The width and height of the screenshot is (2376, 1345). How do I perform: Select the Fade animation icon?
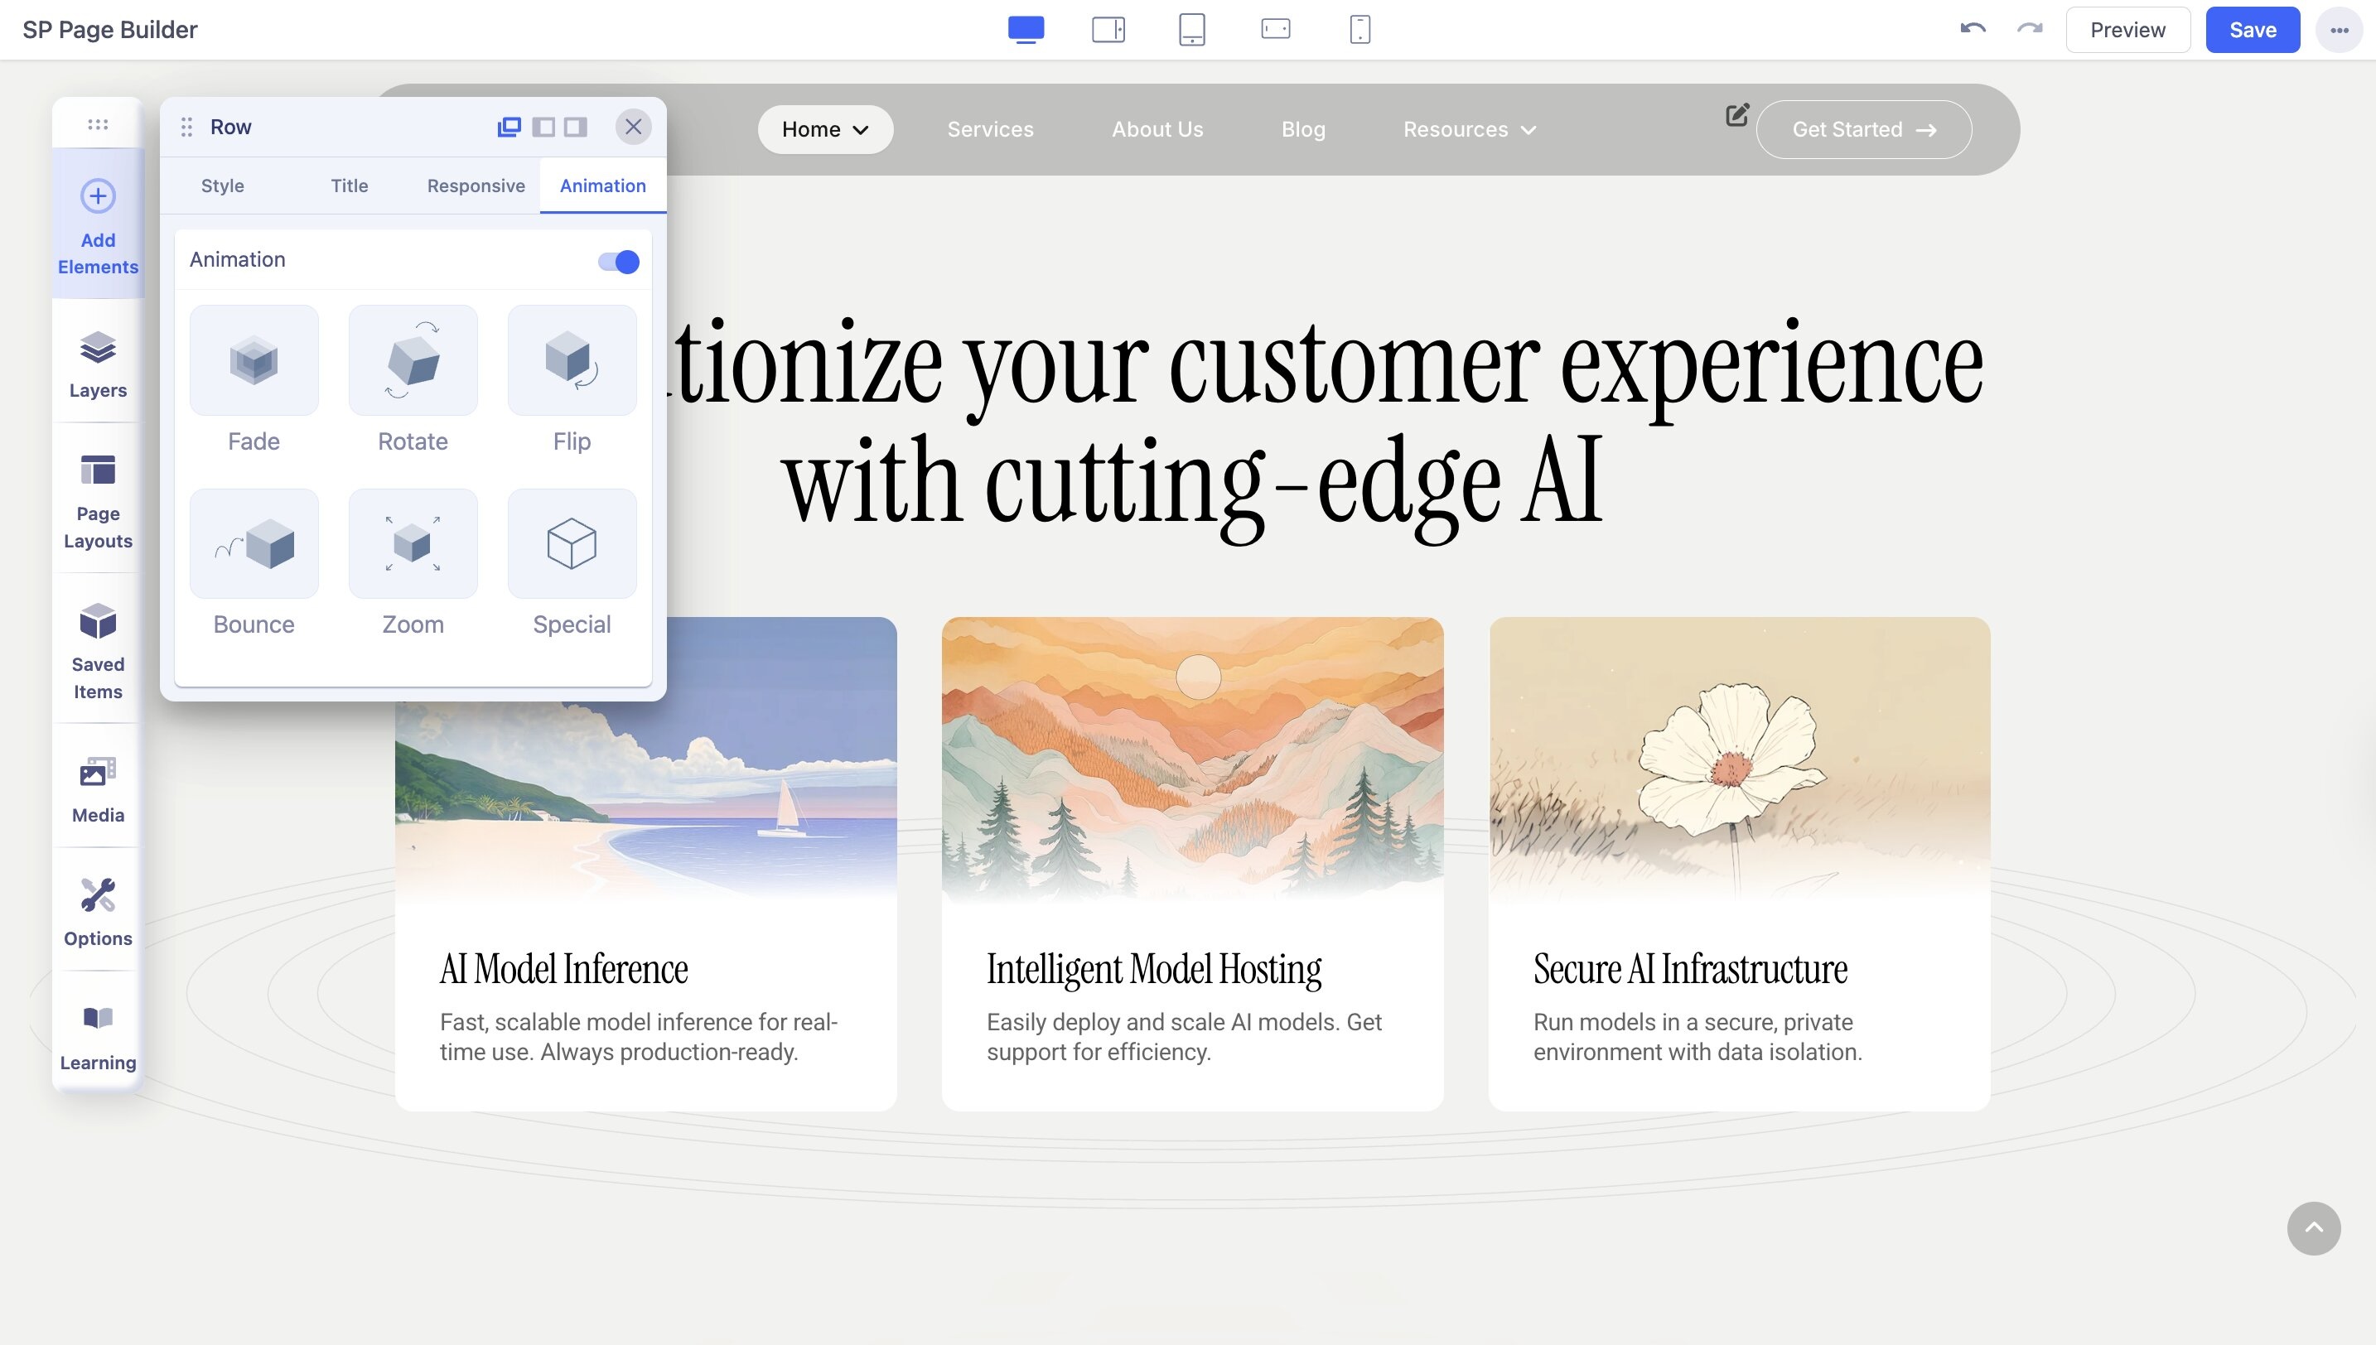point(254,360)
